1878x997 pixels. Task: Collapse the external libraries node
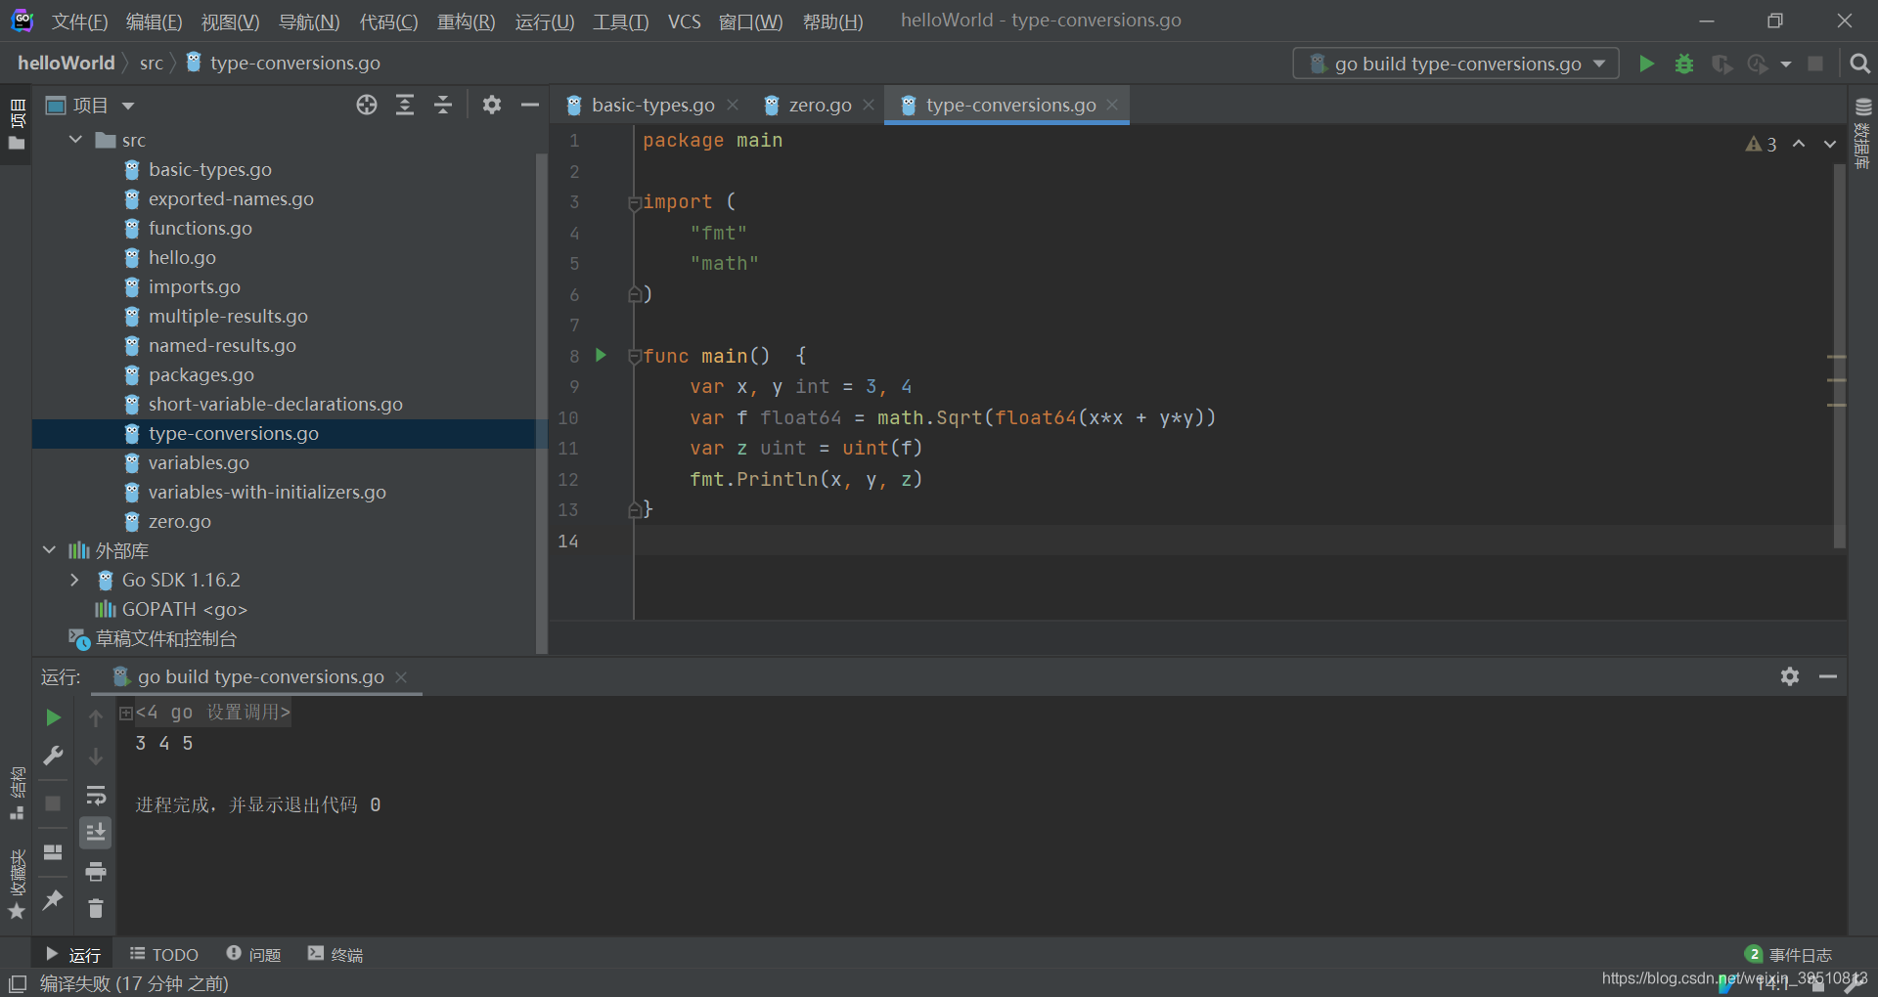pyautogui.click(x=49, y=550)
